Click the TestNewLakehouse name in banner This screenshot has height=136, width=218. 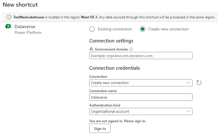(29, 17)
